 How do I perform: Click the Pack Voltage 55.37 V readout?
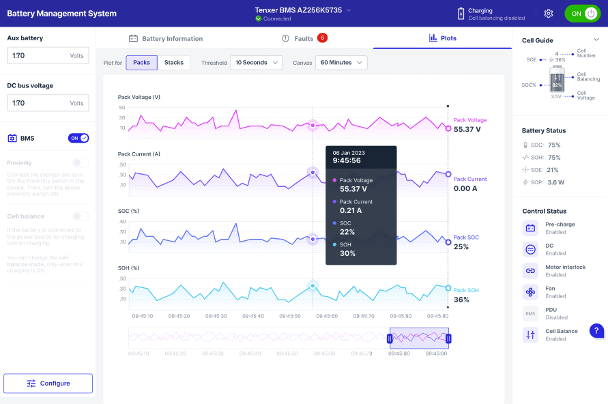467,130
